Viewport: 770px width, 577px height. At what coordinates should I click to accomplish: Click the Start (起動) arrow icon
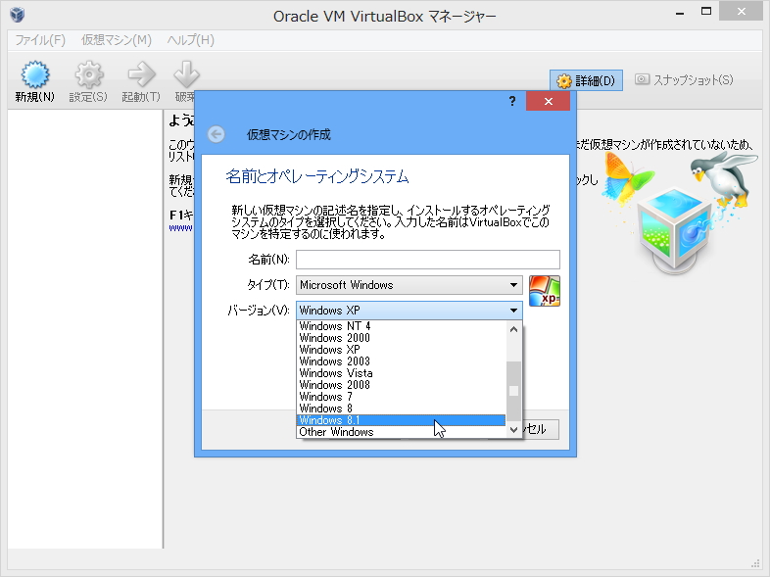pos(141,74)
